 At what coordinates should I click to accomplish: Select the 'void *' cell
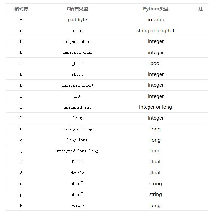coord(77,206)
